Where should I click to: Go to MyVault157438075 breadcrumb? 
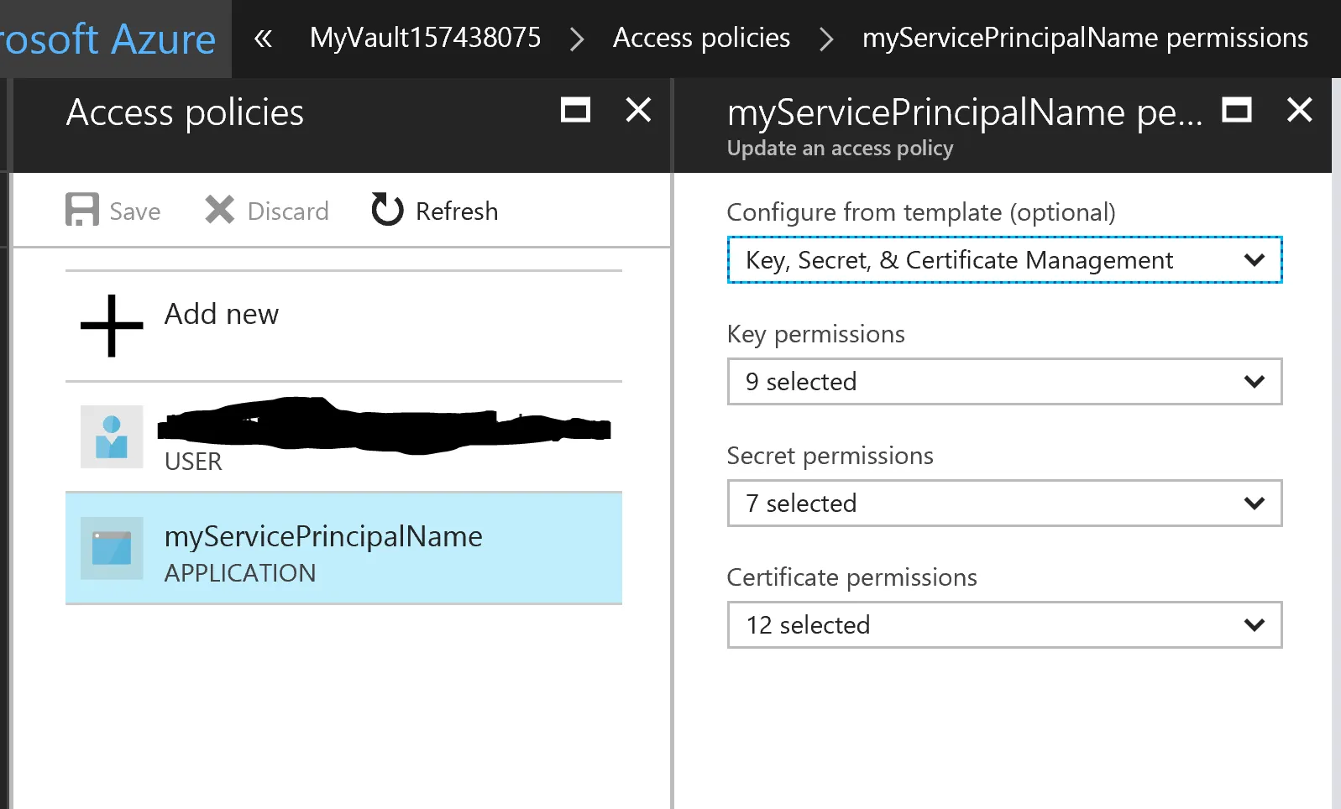pos(425,39)
